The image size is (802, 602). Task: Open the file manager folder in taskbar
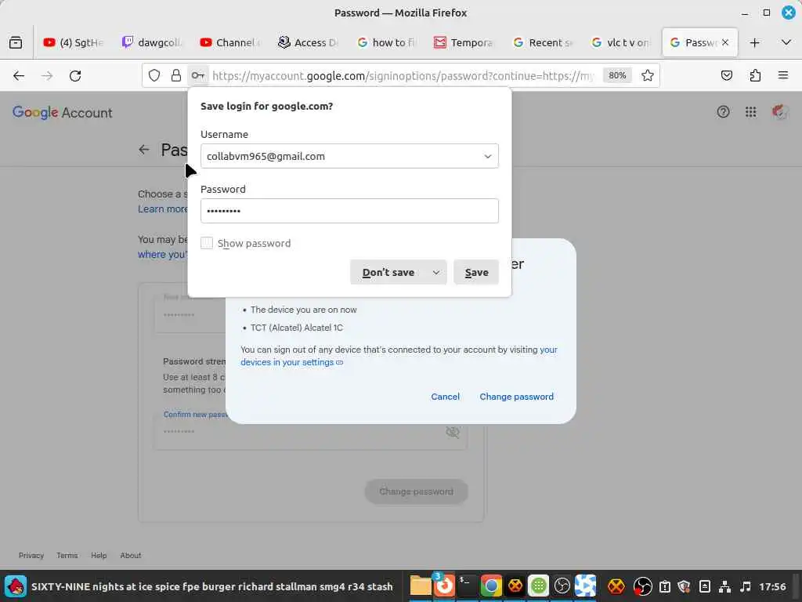[x=421, y=586]
